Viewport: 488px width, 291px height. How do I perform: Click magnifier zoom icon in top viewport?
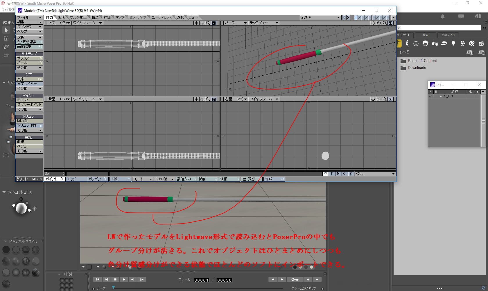(x=208, y=23)
